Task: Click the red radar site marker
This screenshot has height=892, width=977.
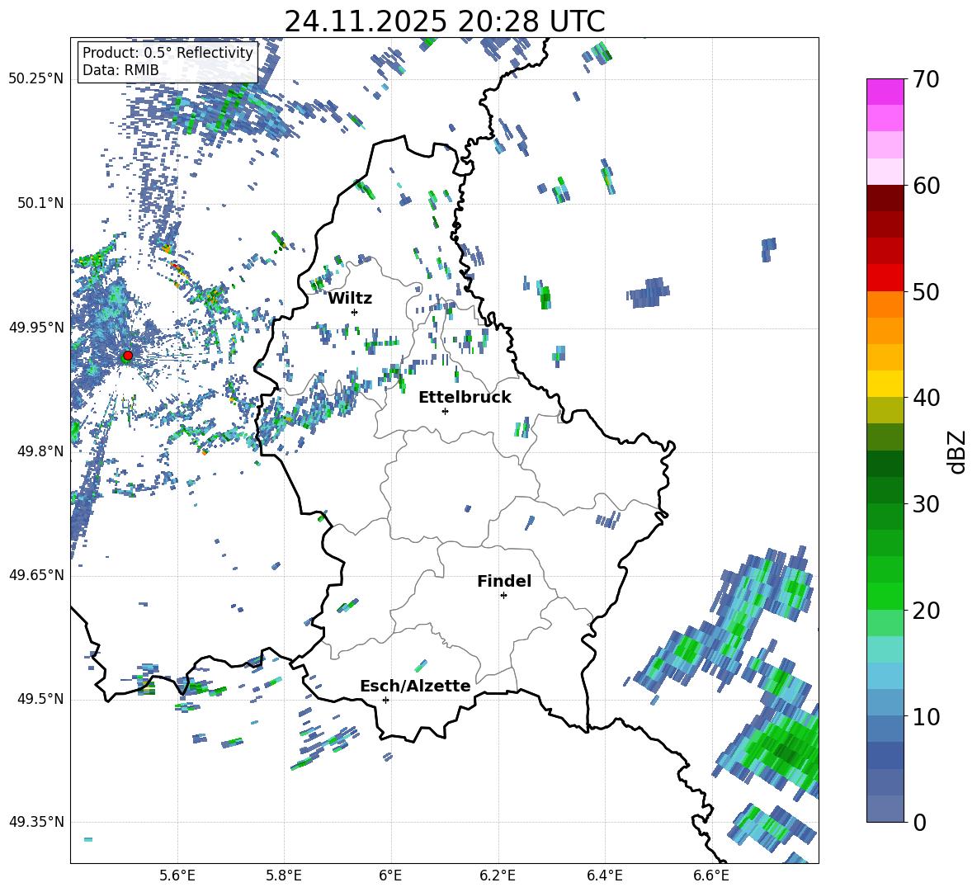Action: [128, 356]
